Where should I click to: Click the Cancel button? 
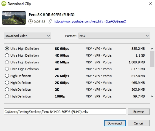pyautogui.click(x=139, y=123)
